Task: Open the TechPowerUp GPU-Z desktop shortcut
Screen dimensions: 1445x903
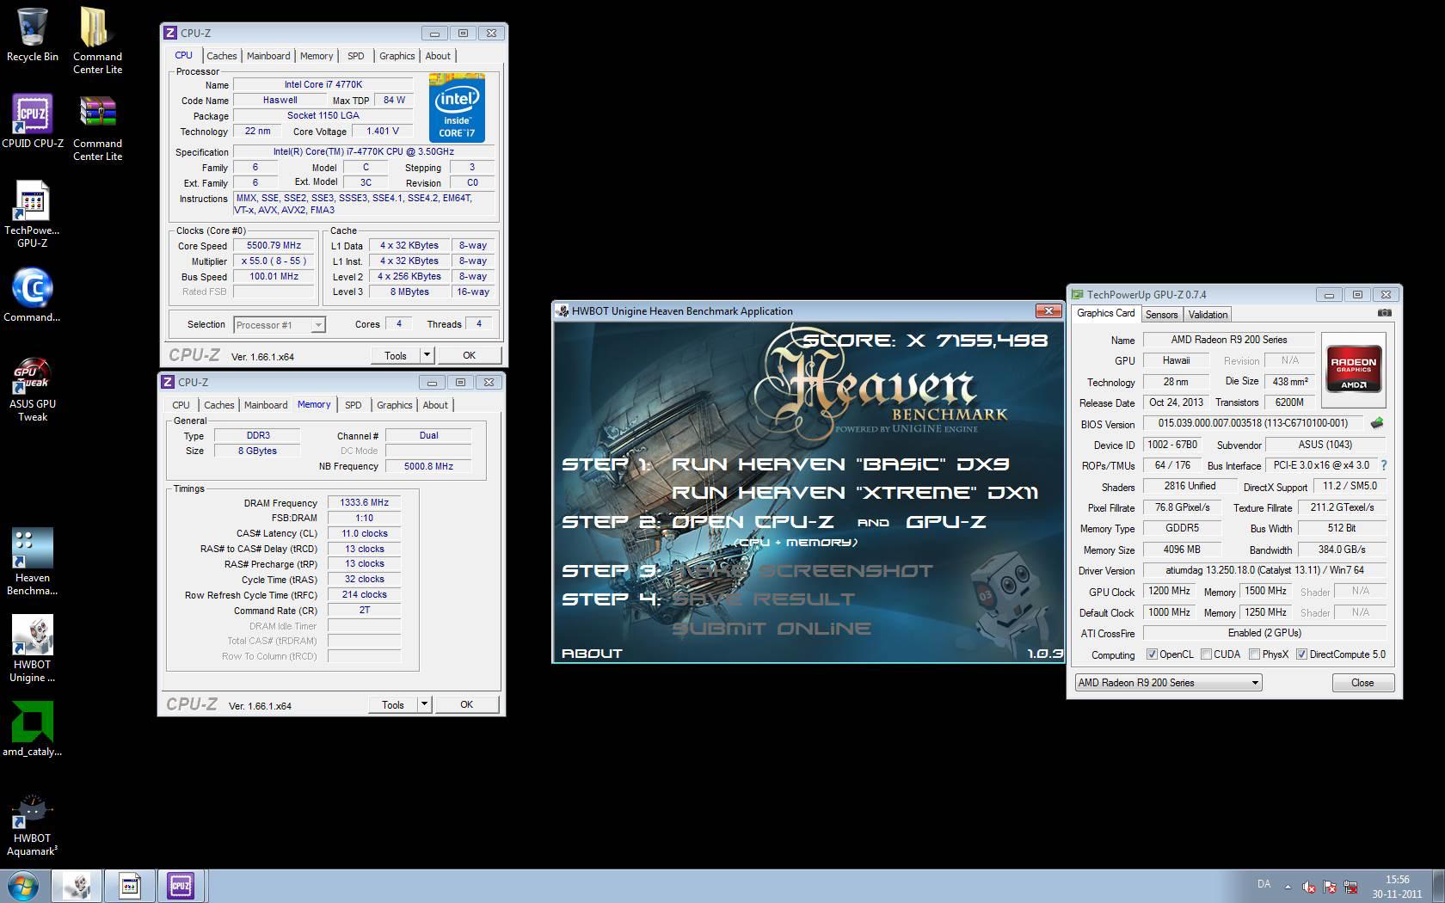Action: coord(32,203)
